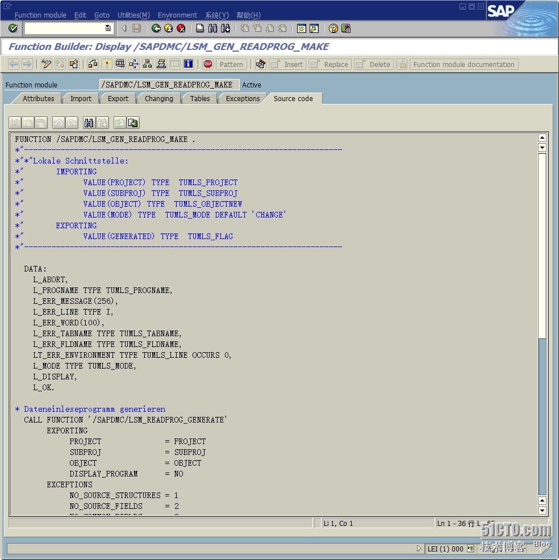The width and height of the screenshot is (559, 560).
Task: Click the Other Object icon
Action: tap(74, 64)
